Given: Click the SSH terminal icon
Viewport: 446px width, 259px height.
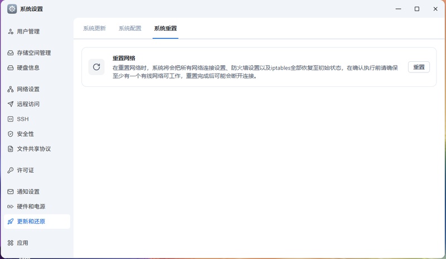Looking at the screenshot, I should coord(11,119).
